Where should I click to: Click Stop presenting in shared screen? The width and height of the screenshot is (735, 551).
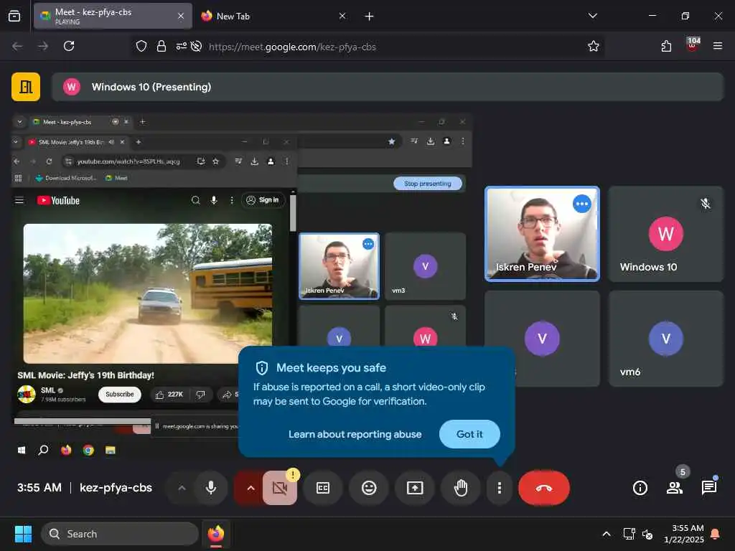(x=428, y=183)
